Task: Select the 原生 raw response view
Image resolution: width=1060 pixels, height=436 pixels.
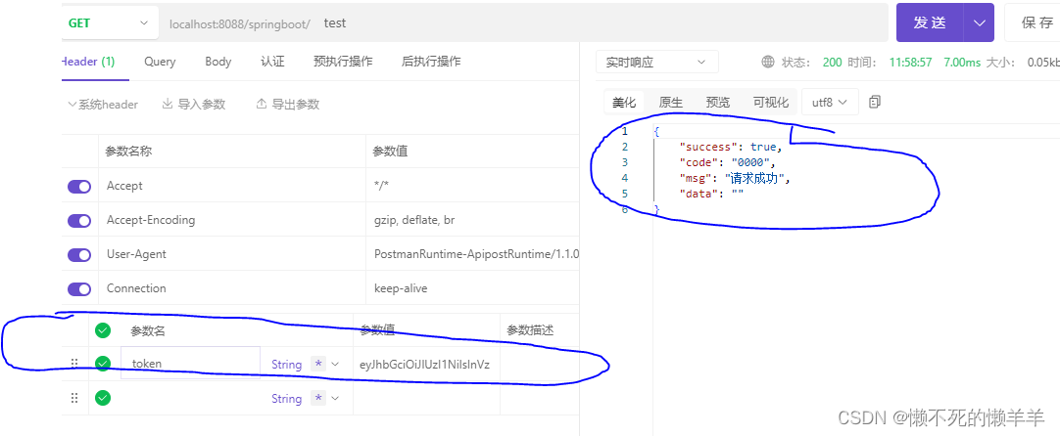Action: [x=671, y=103]
